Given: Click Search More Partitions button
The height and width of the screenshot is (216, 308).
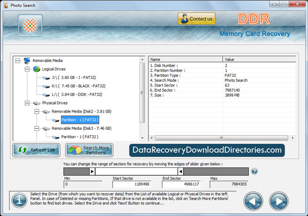Looking at the screenshot, I should click(89, 150).
